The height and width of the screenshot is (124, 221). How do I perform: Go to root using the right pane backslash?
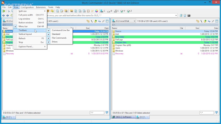pos(201,21)
